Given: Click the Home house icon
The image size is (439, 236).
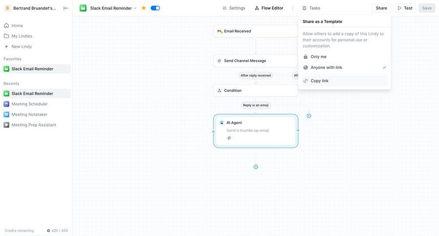Looking at the screenshot, I should (x=6, y=25).
